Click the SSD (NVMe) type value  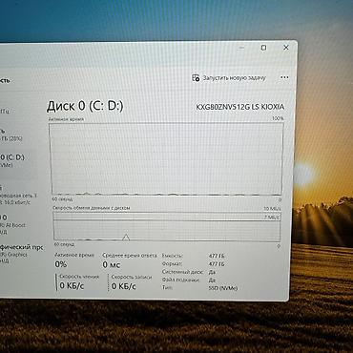tap(223, 288)
